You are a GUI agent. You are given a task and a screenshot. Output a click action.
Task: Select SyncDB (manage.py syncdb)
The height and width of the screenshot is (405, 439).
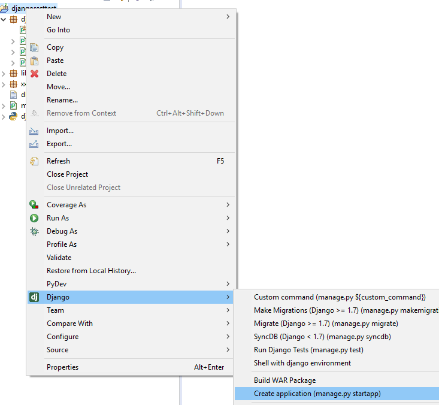click(337, 336)
